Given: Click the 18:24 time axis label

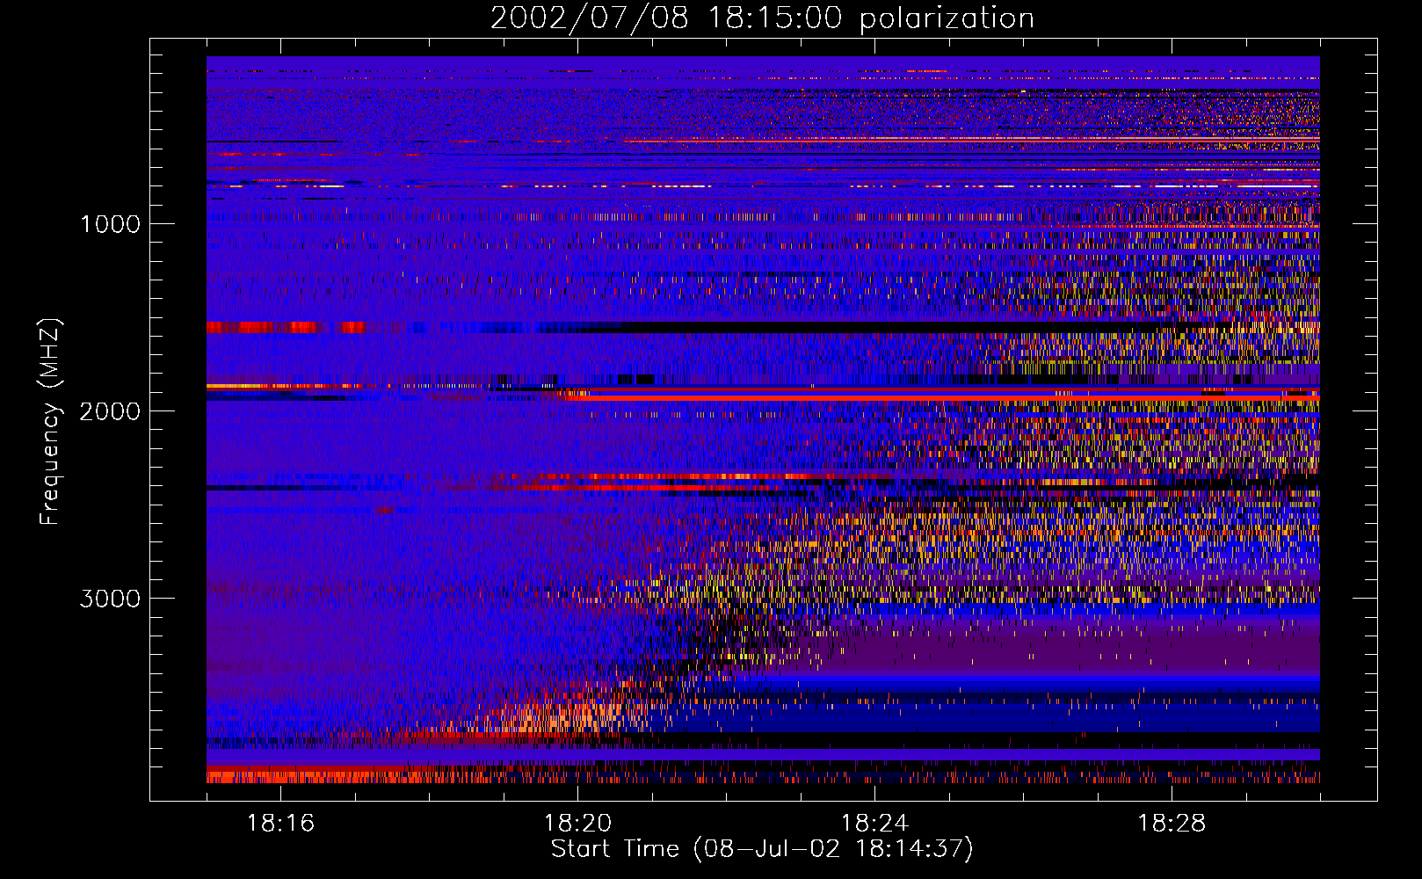Looking at the screenshot, I should click(874, 824).
